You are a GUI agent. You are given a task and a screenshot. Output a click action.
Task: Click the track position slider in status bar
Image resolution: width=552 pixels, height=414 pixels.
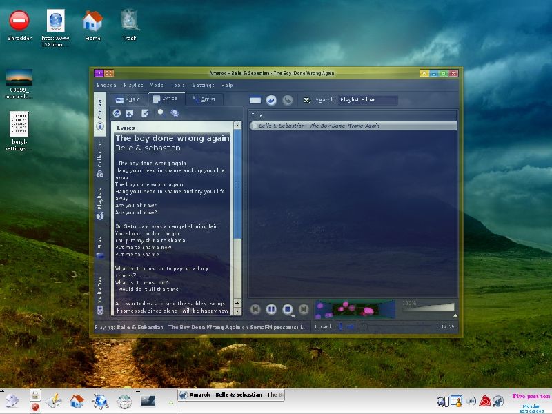coord(396,327)
